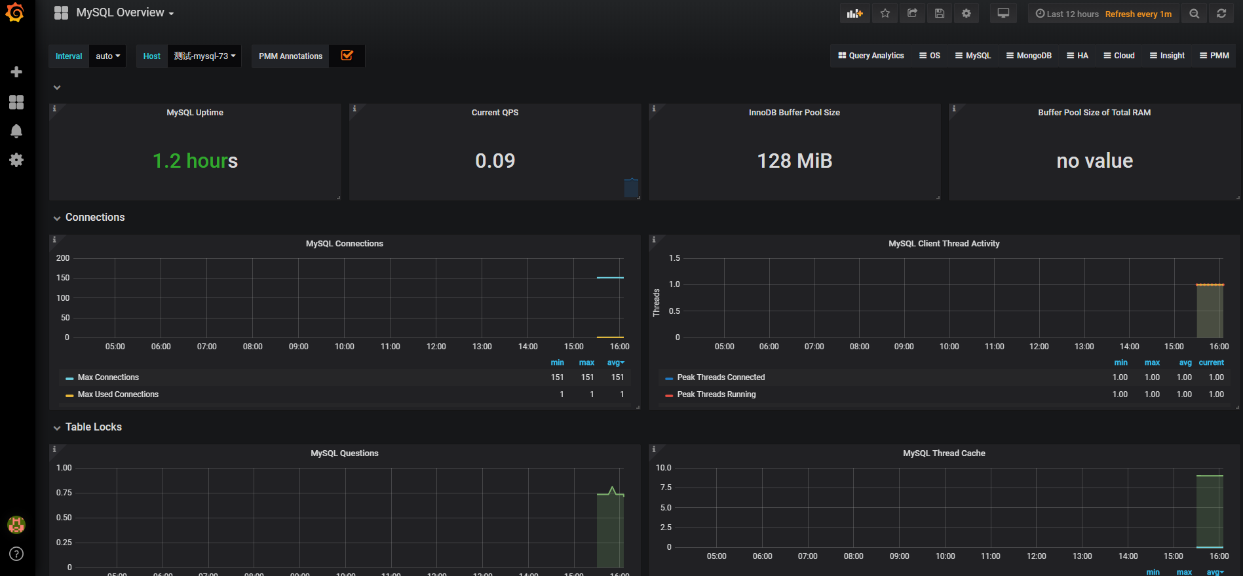1243x576 pixels.
Task: Click the Add panel toolbar icon
Action: (x=854, y=13)
